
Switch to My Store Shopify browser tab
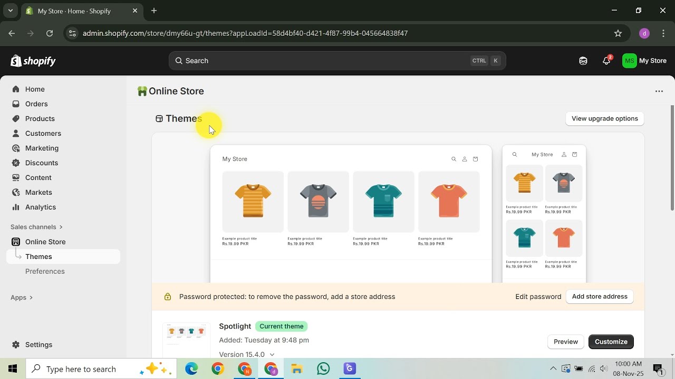tap(82, 11)
